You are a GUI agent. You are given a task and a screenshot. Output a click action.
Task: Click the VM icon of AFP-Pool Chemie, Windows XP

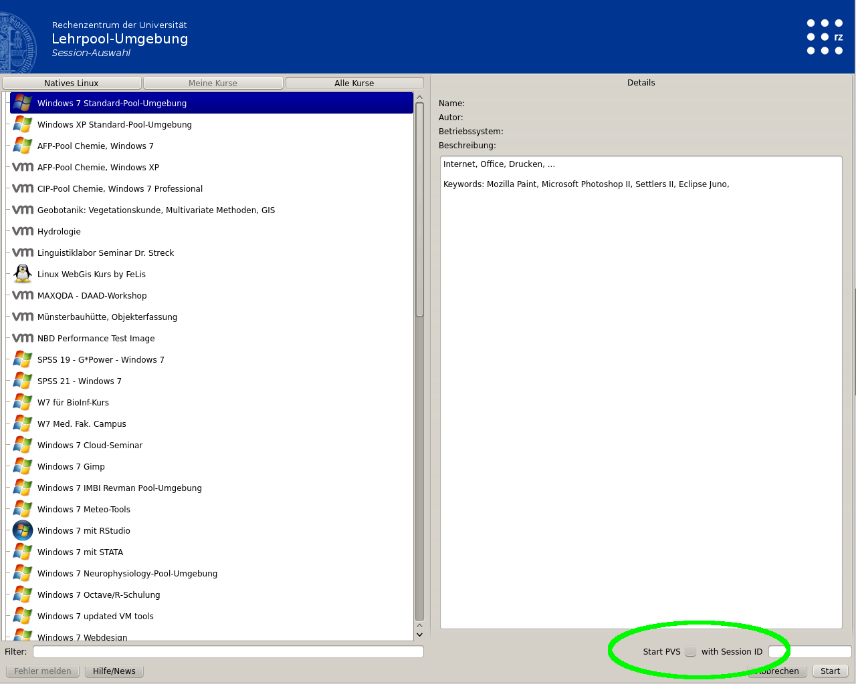coord(23,167)
